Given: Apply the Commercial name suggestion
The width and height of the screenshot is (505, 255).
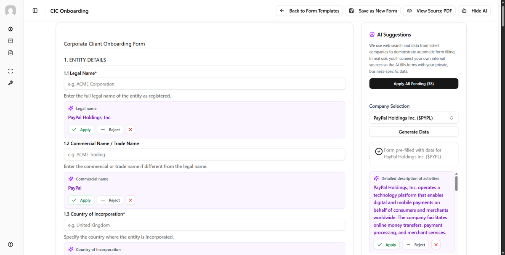Looking at the screenshot, I should pos(82,200).
